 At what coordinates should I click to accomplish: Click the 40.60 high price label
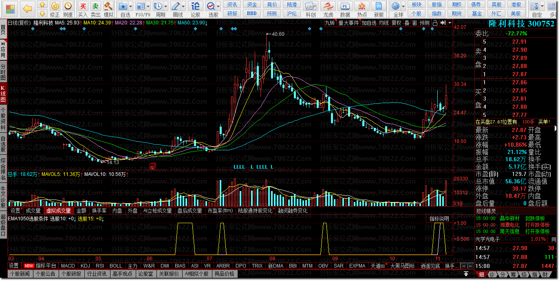pos(278,34)
